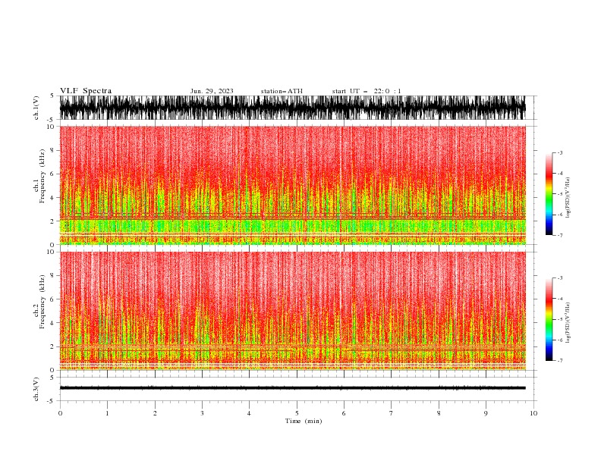Click the '0' tick on the time axis

click(60, 413)
